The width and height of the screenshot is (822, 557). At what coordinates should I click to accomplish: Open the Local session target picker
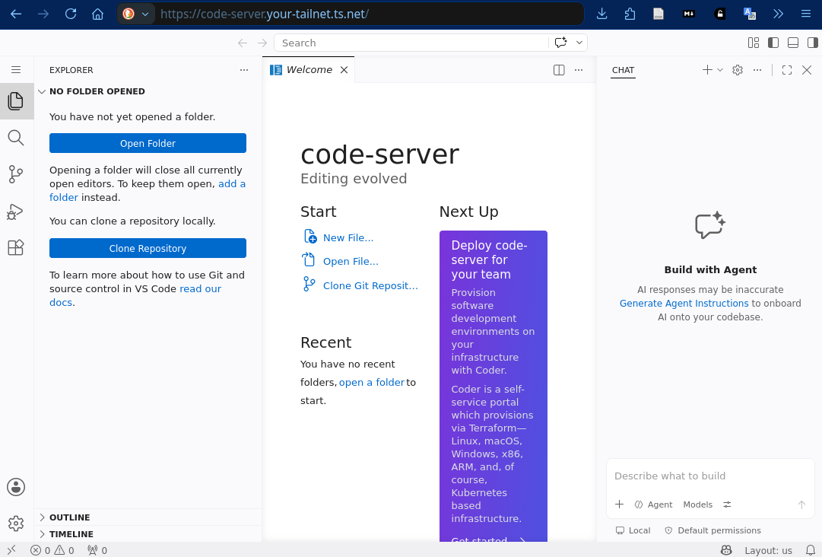633,530
